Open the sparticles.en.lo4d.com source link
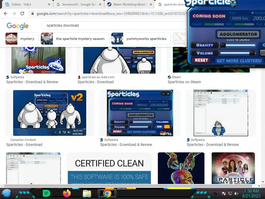This screenshot has height=199, width=265. pyautogui.click(x=98, y=77)
